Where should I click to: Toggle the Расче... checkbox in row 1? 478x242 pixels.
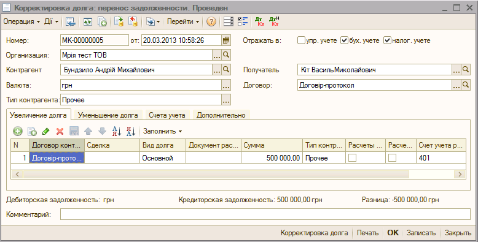pyautogui.click(x=393, y=158)
